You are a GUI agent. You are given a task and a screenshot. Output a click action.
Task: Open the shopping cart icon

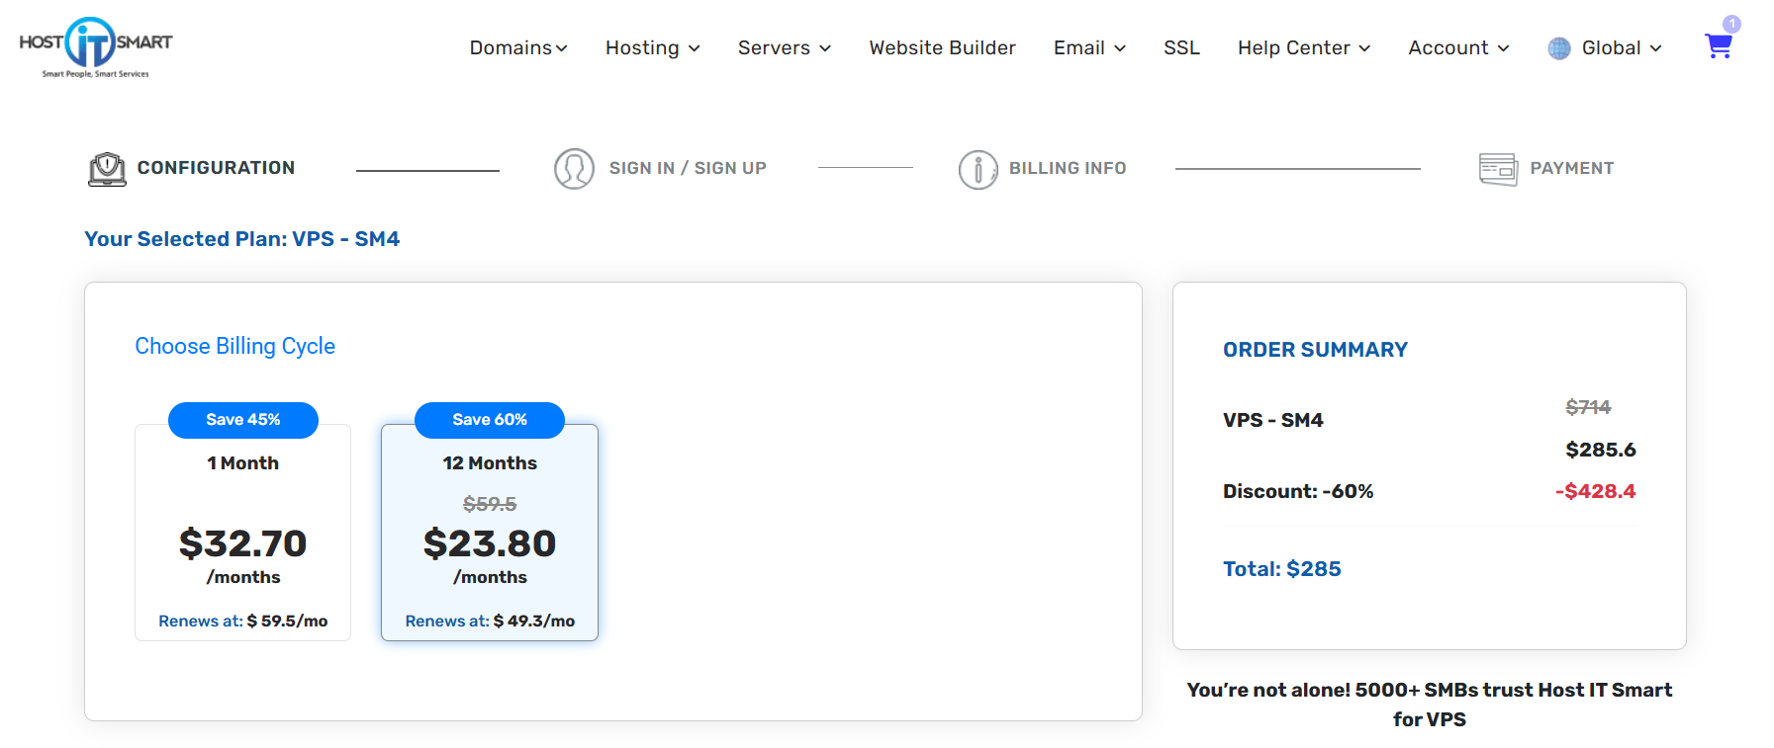pos(1718,46)
